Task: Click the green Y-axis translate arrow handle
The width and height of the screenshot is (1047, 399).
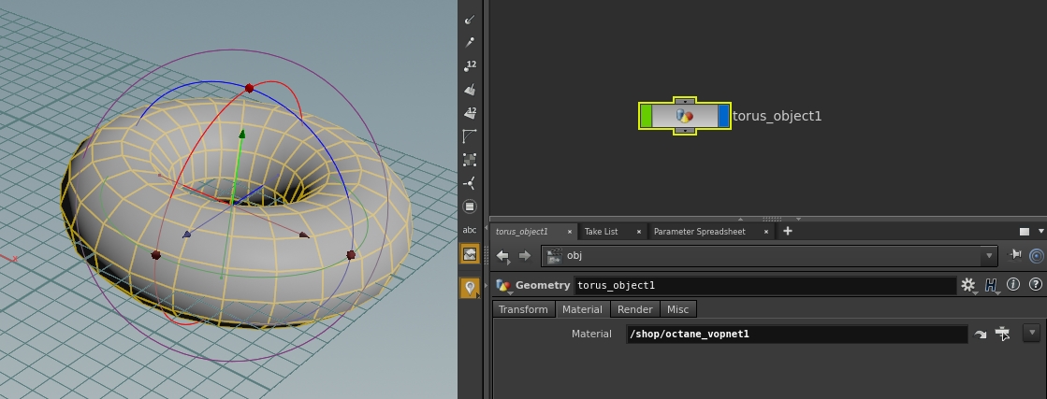Action: pyautogui.click(x=241, y=135)
